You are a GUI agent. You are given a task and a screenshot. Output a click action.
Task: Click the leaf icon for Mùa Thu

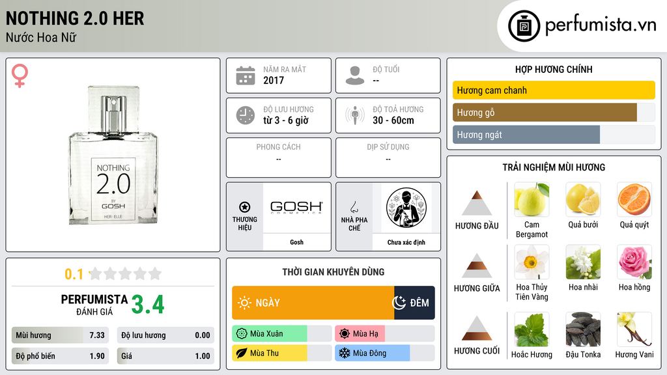242,353
